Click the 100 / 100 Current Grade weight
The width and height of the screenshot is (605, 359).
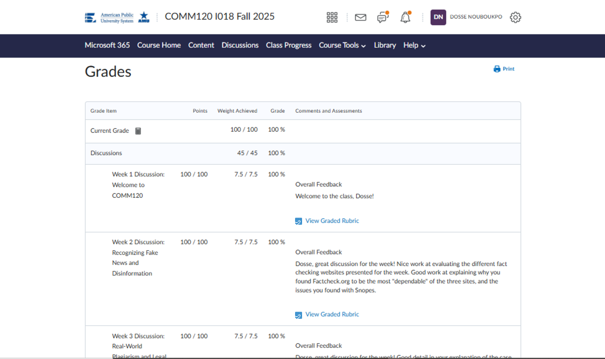tap(244, 130)
